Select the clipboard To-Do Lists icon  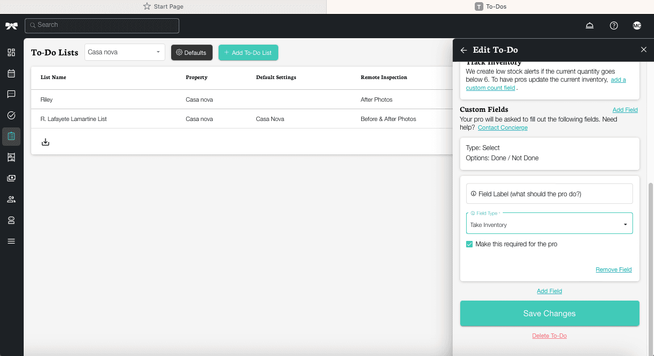[x=11, y=136]
